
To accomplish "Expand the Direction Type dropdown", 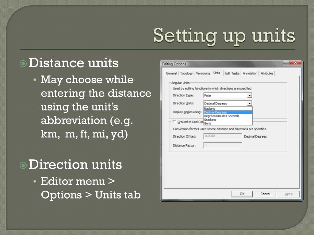I will (x=250, y=95).
